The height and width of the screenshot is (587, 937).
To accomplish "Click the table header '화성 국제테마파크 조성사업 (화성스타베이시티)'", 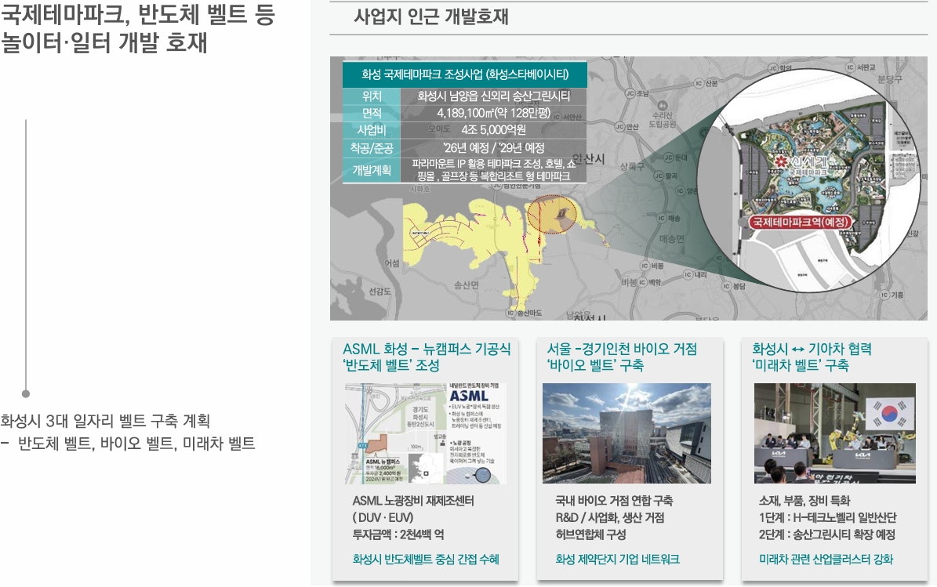I will click(x=465, y=74).
